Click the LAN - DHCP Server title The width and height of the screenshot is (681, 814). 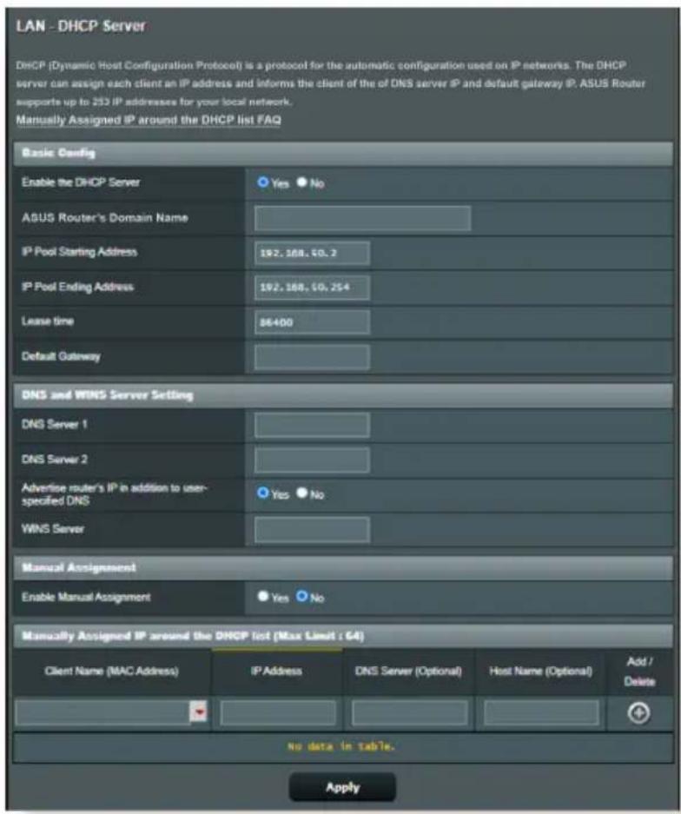pyautogui.click(x=81, y=26)
